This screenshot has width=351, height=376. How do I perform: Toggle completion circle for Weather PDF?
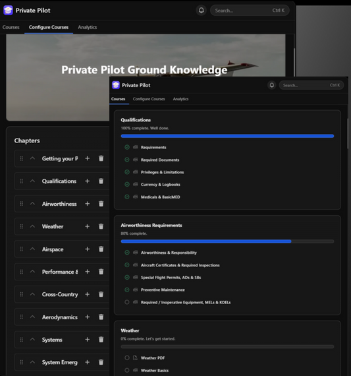click(127, 358)
